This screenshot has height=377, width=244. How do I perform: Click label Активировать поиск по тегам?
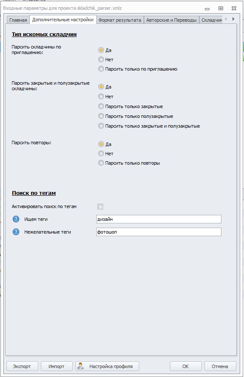(x=44, y=206)
